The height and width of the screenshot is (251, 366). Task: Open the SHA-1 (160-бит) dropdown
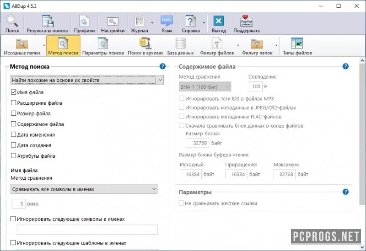[x=205, y=86]
